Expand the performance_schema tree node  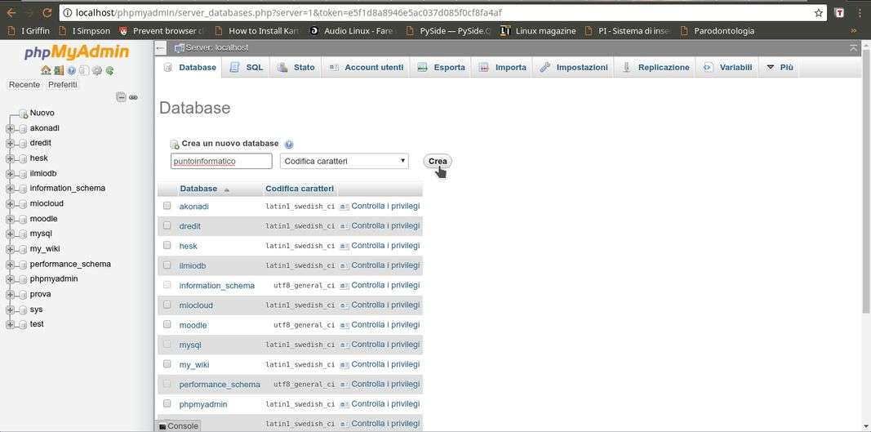[10, 265]
